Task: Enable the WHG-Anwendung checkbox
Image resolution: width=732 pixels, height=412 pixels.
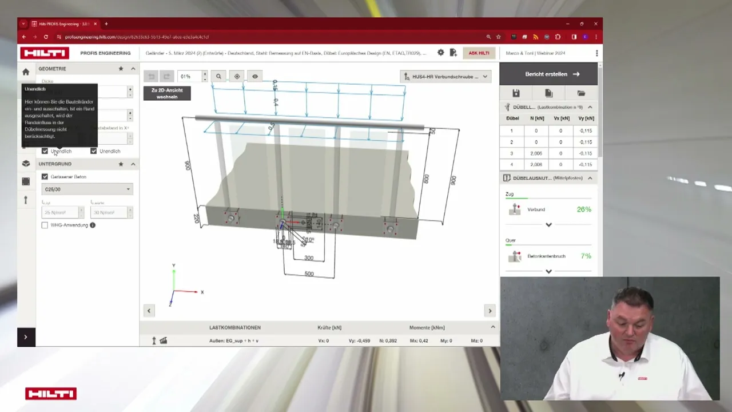Action: [x=45, y=225]
